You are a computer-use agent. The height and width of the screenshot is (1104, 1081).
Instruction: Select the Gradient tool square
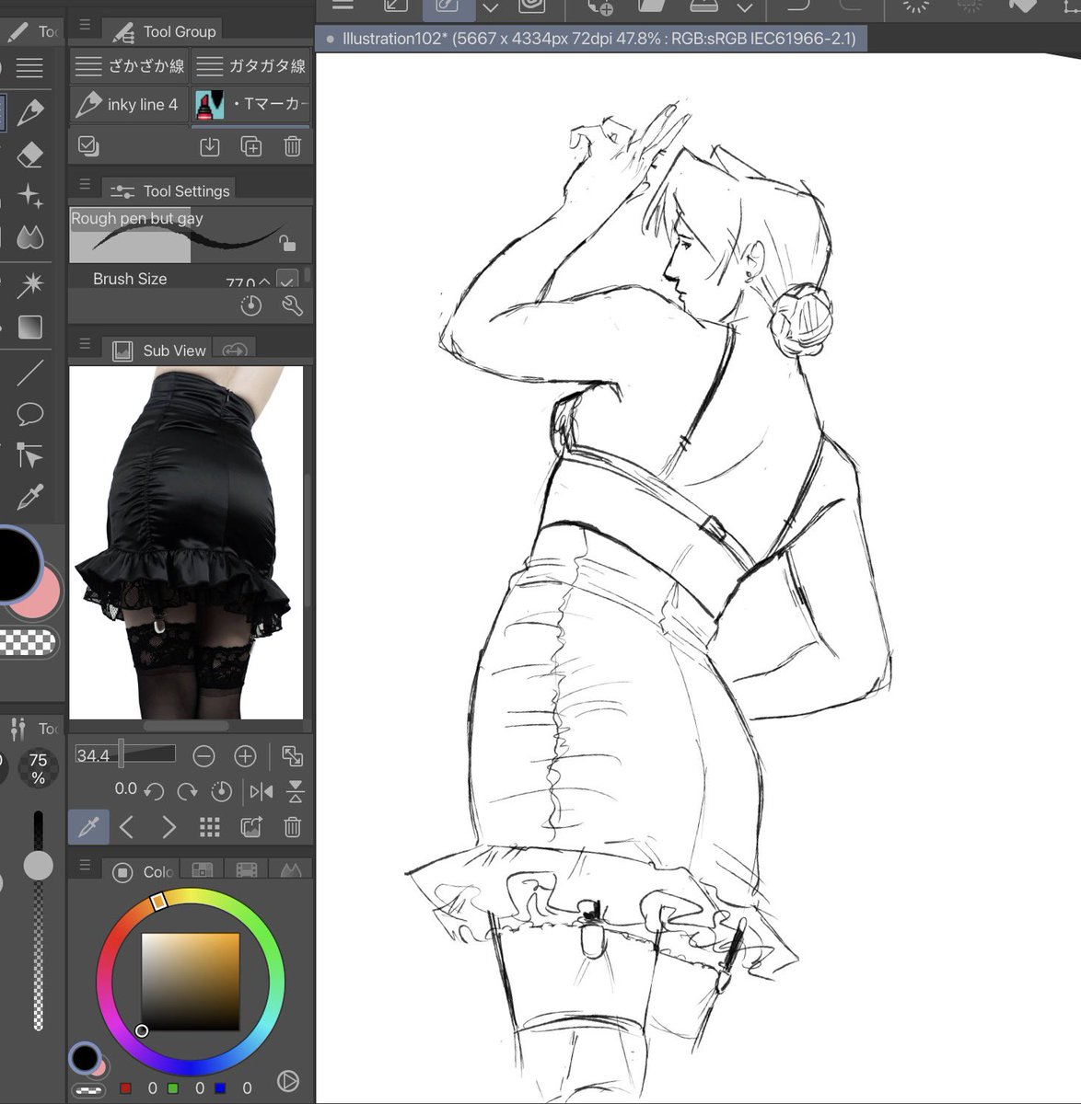tap(30, 328)
